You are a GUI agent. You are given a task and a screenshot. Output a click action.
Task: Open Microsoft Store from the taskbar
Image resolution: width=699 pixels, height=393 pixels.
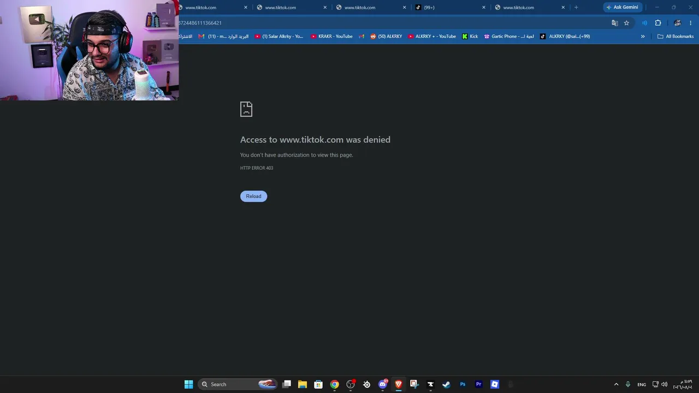tap(318, 384)
